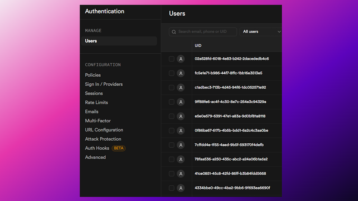This screenshot has height=201, width=358.
Task: Click UID 4334bbe0-49cc-4ba2-9bb6-9f693ea6690f
Action: [232, 188]
